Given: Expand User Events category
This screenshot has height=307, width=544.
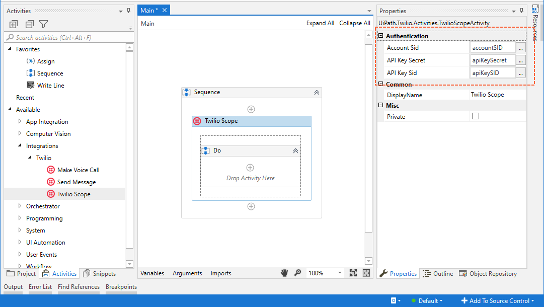Looking at the screenshot, I should point(20,254).
